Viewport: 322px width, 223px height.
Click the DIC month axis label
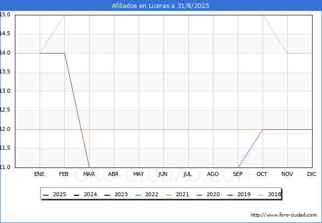312,174
